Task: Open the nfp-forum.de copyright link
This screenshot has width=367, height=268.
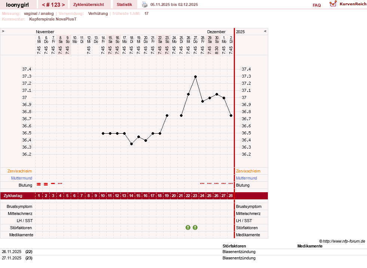Action: [342, 241]
